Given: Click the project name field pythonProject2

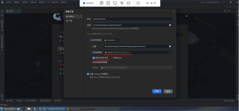Looking at the screenshot, I should [132, 19].
